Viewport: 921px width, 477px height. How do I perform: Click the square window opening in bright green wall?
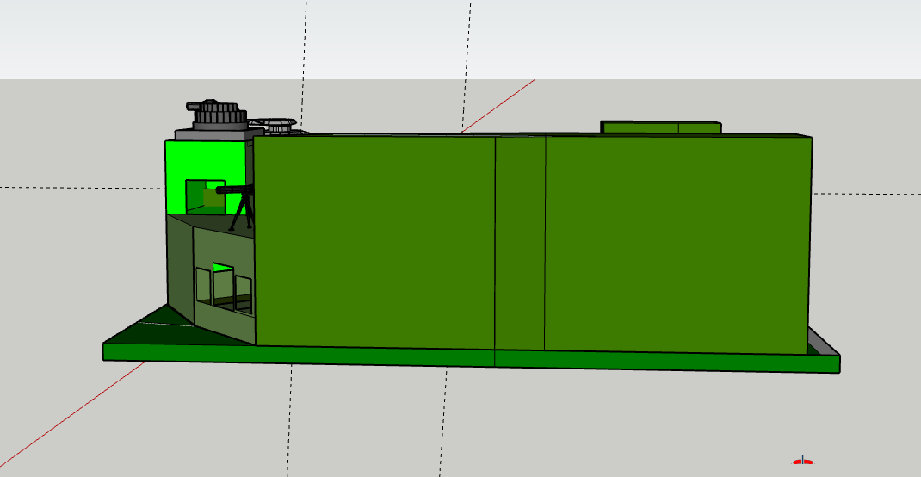(x=206, y=197)
